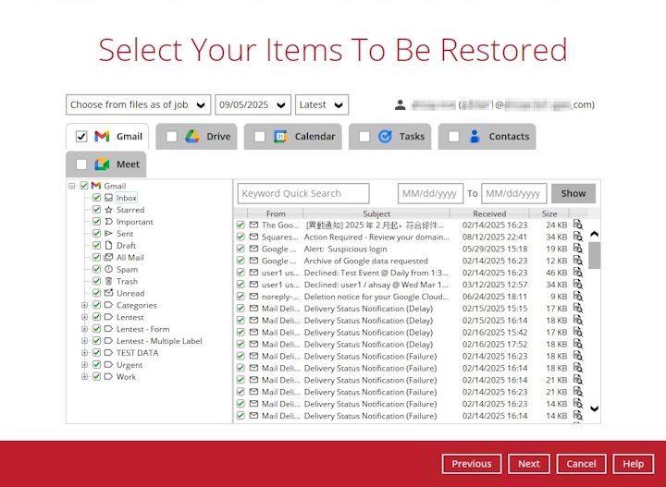Viewport: 666px width, 487px height.
Task: Click the Draft page icon in the tree
Action: click(x=109, y=245)
